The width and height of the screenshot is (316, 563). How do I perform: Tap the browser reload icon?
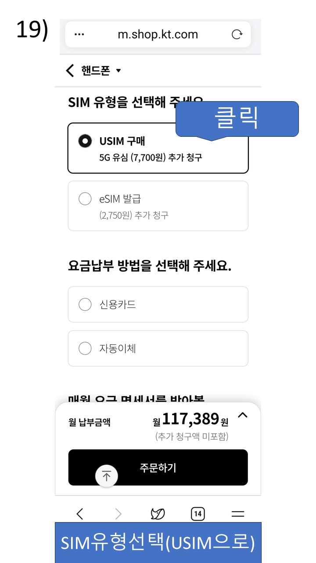[x=237, y=35]
